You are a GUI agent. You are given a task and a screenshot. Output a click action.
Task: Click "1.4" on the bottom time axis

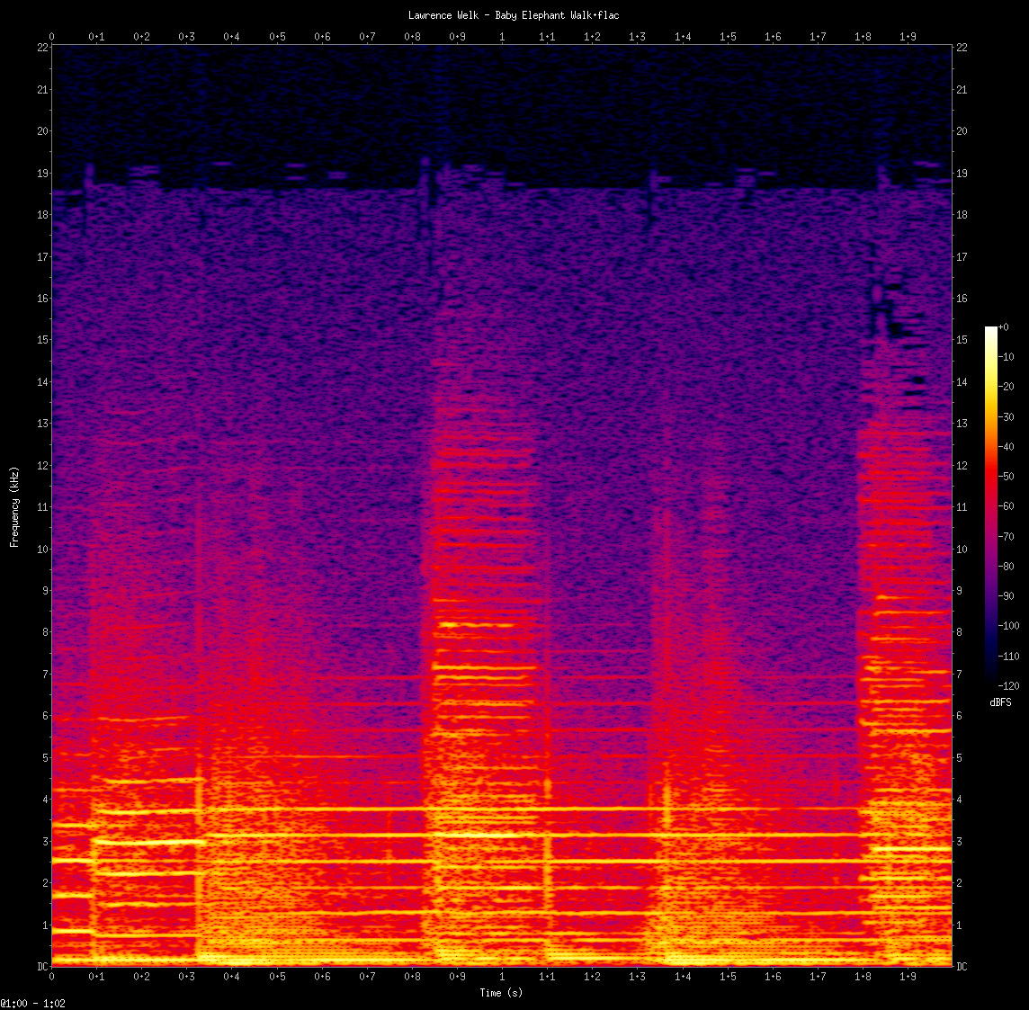click(x=683, y=977)
